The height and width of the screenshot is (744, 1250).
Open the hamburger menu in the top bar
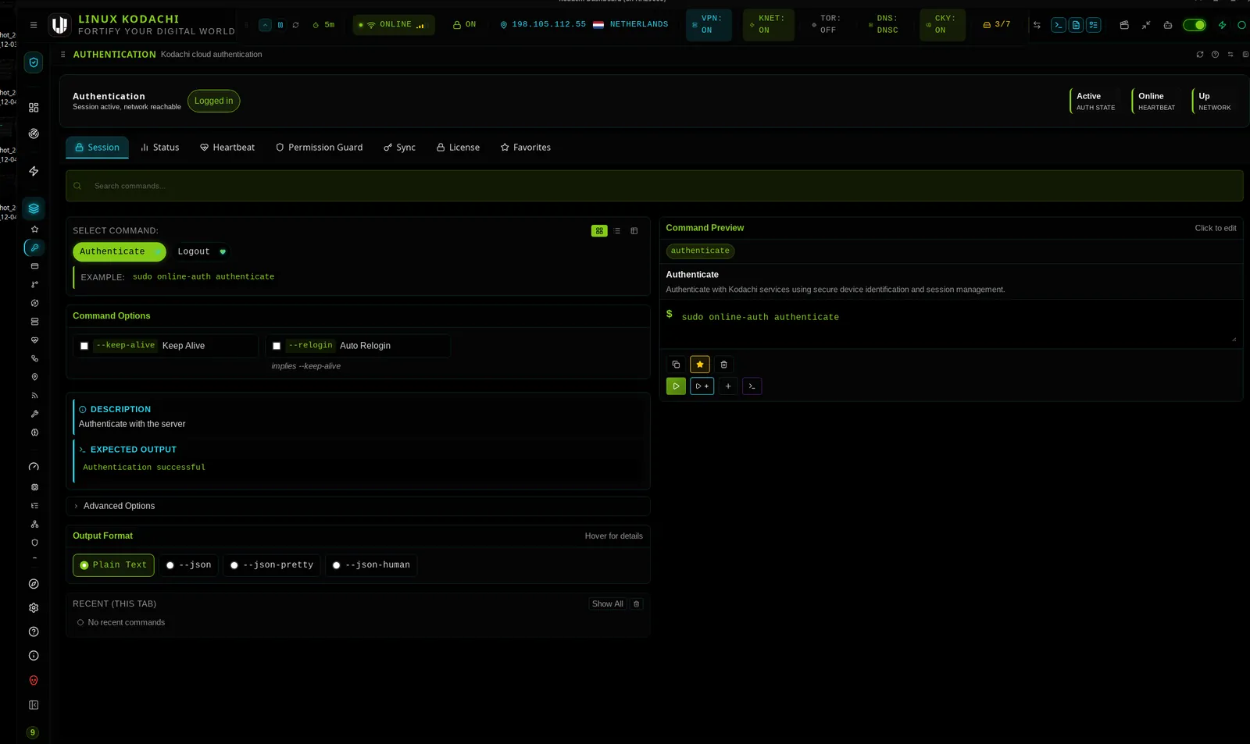pos(34,25)
